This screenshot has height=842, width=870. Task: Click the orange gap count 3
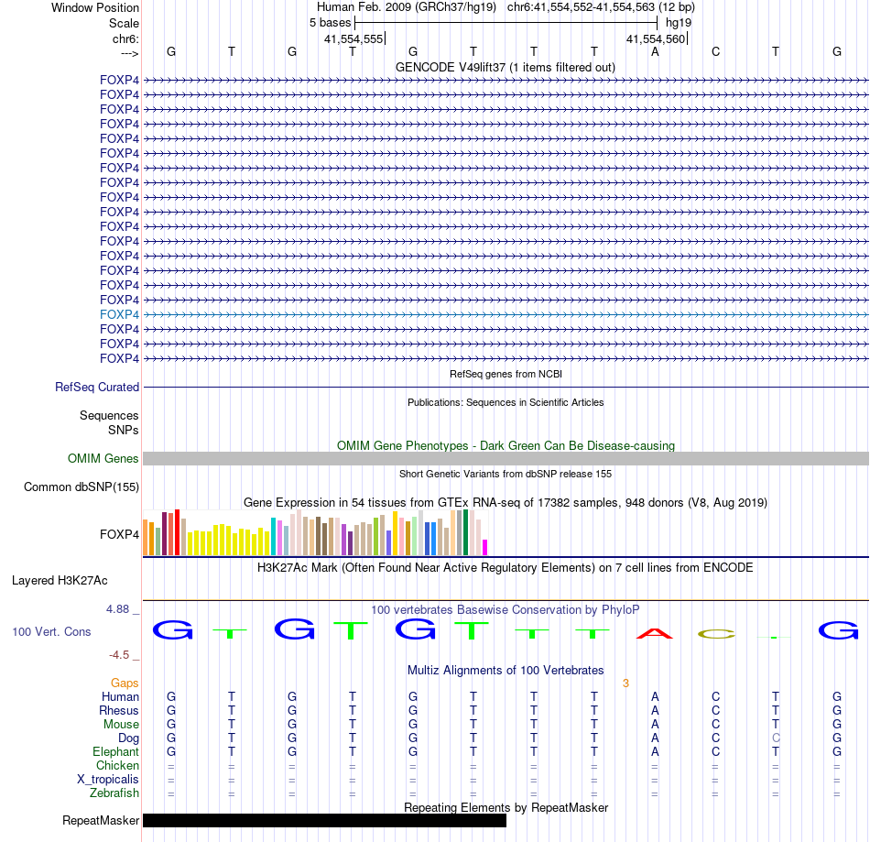click(x=625, y=683)
